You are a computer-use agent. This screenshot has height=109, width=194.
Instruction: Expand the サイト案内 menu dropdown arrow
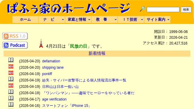coord(168,19)
